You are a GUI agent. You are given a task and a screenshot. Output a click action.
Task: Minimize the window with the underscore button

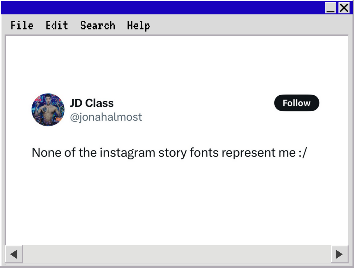point(331,8)
